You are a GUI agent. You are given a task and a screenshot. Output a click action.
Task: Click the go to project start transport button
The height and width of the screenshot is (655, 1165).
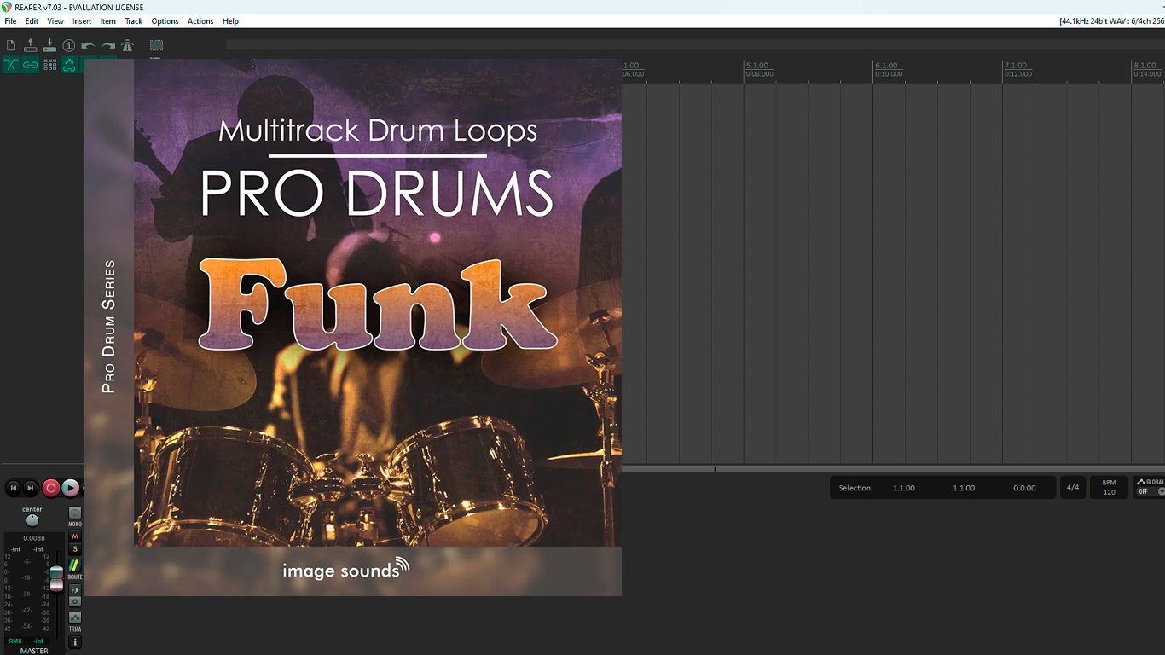(14, 488)
